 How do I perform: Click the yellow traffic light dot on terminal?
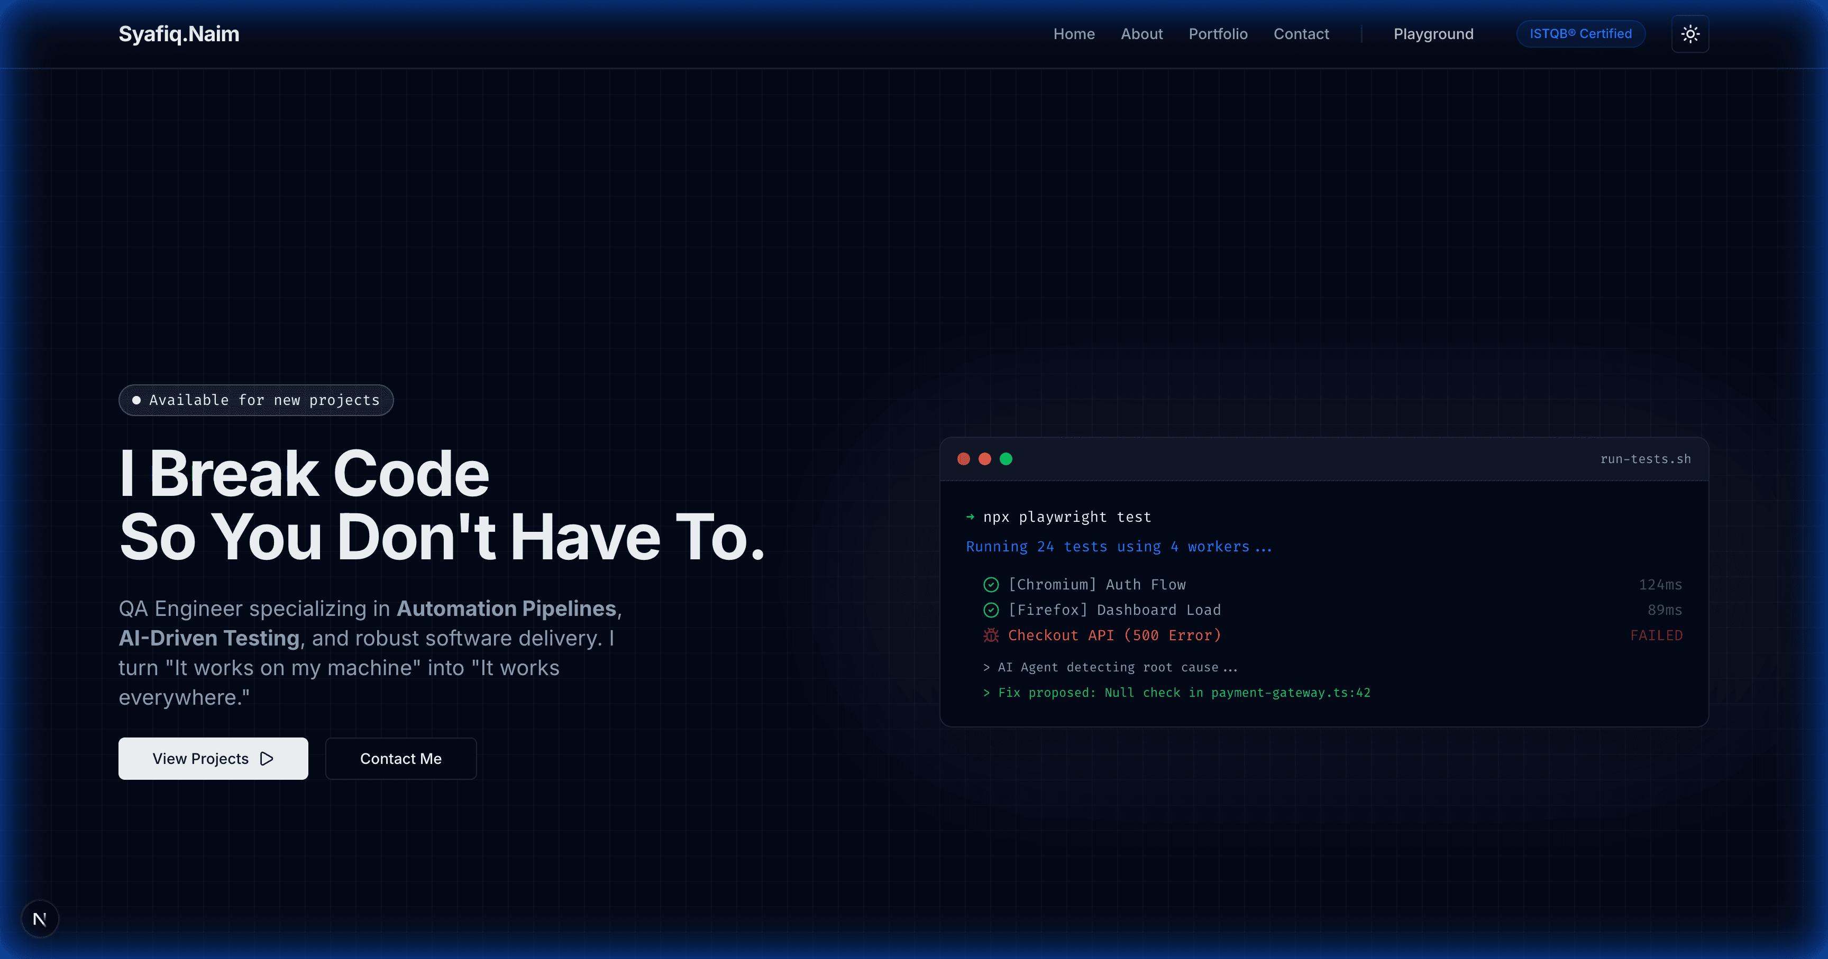(x=985, y=459)
